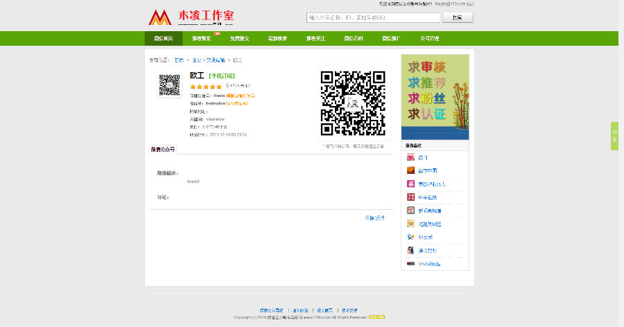Click the beige icon of the sixth sidebar account
The image size is (624, 327).
click(410, 224)
